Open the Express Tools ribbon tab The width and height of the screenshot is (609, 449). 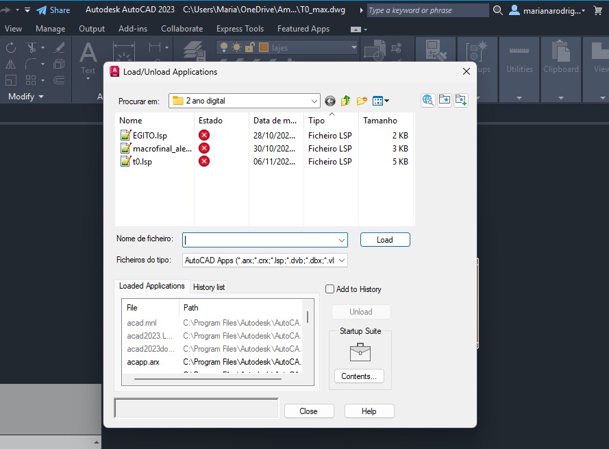click(240, 29)
